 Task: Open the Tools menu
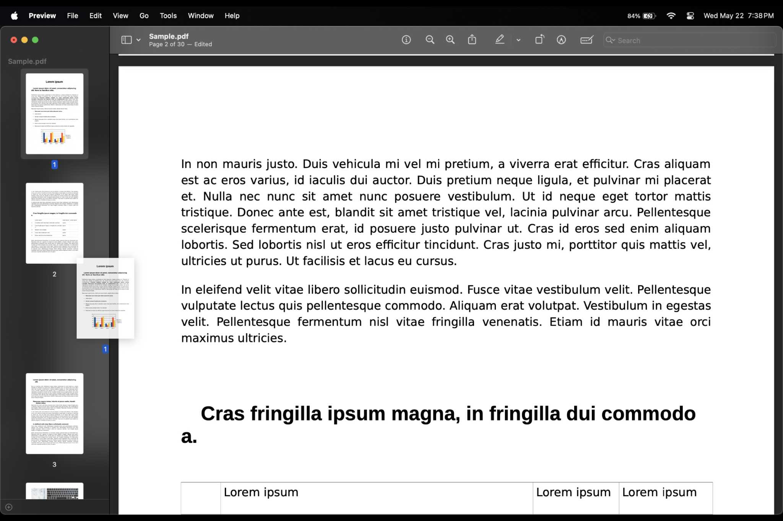tap(168, 16)
